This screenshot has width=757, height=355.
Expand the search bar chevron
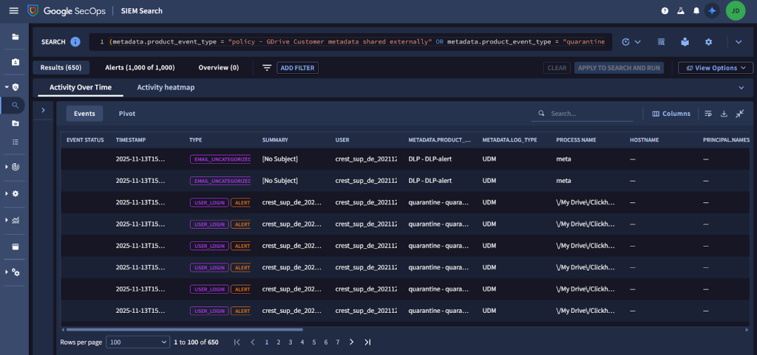(x=739, y=42)
